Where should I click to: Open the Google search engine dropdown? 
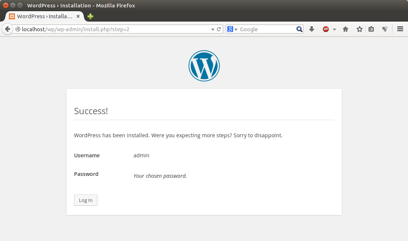232,29
